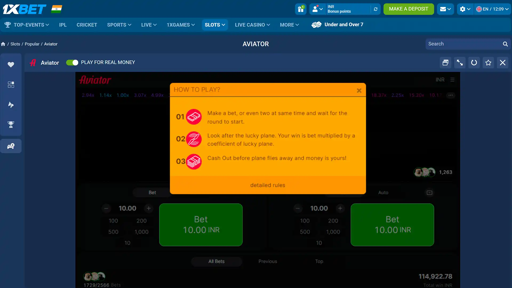Expand the LIVE CASINO dropdown
Image resolution: width=512 pixels, height=288 pixels.
point(252,25)
